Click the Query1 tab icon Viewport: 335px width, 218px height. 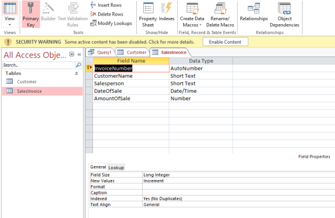tap(91, 52)
